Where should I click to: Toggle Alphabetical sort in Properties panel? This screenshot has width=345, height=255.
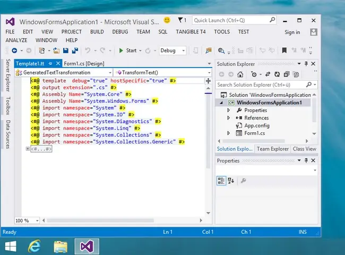pos(231,181)
